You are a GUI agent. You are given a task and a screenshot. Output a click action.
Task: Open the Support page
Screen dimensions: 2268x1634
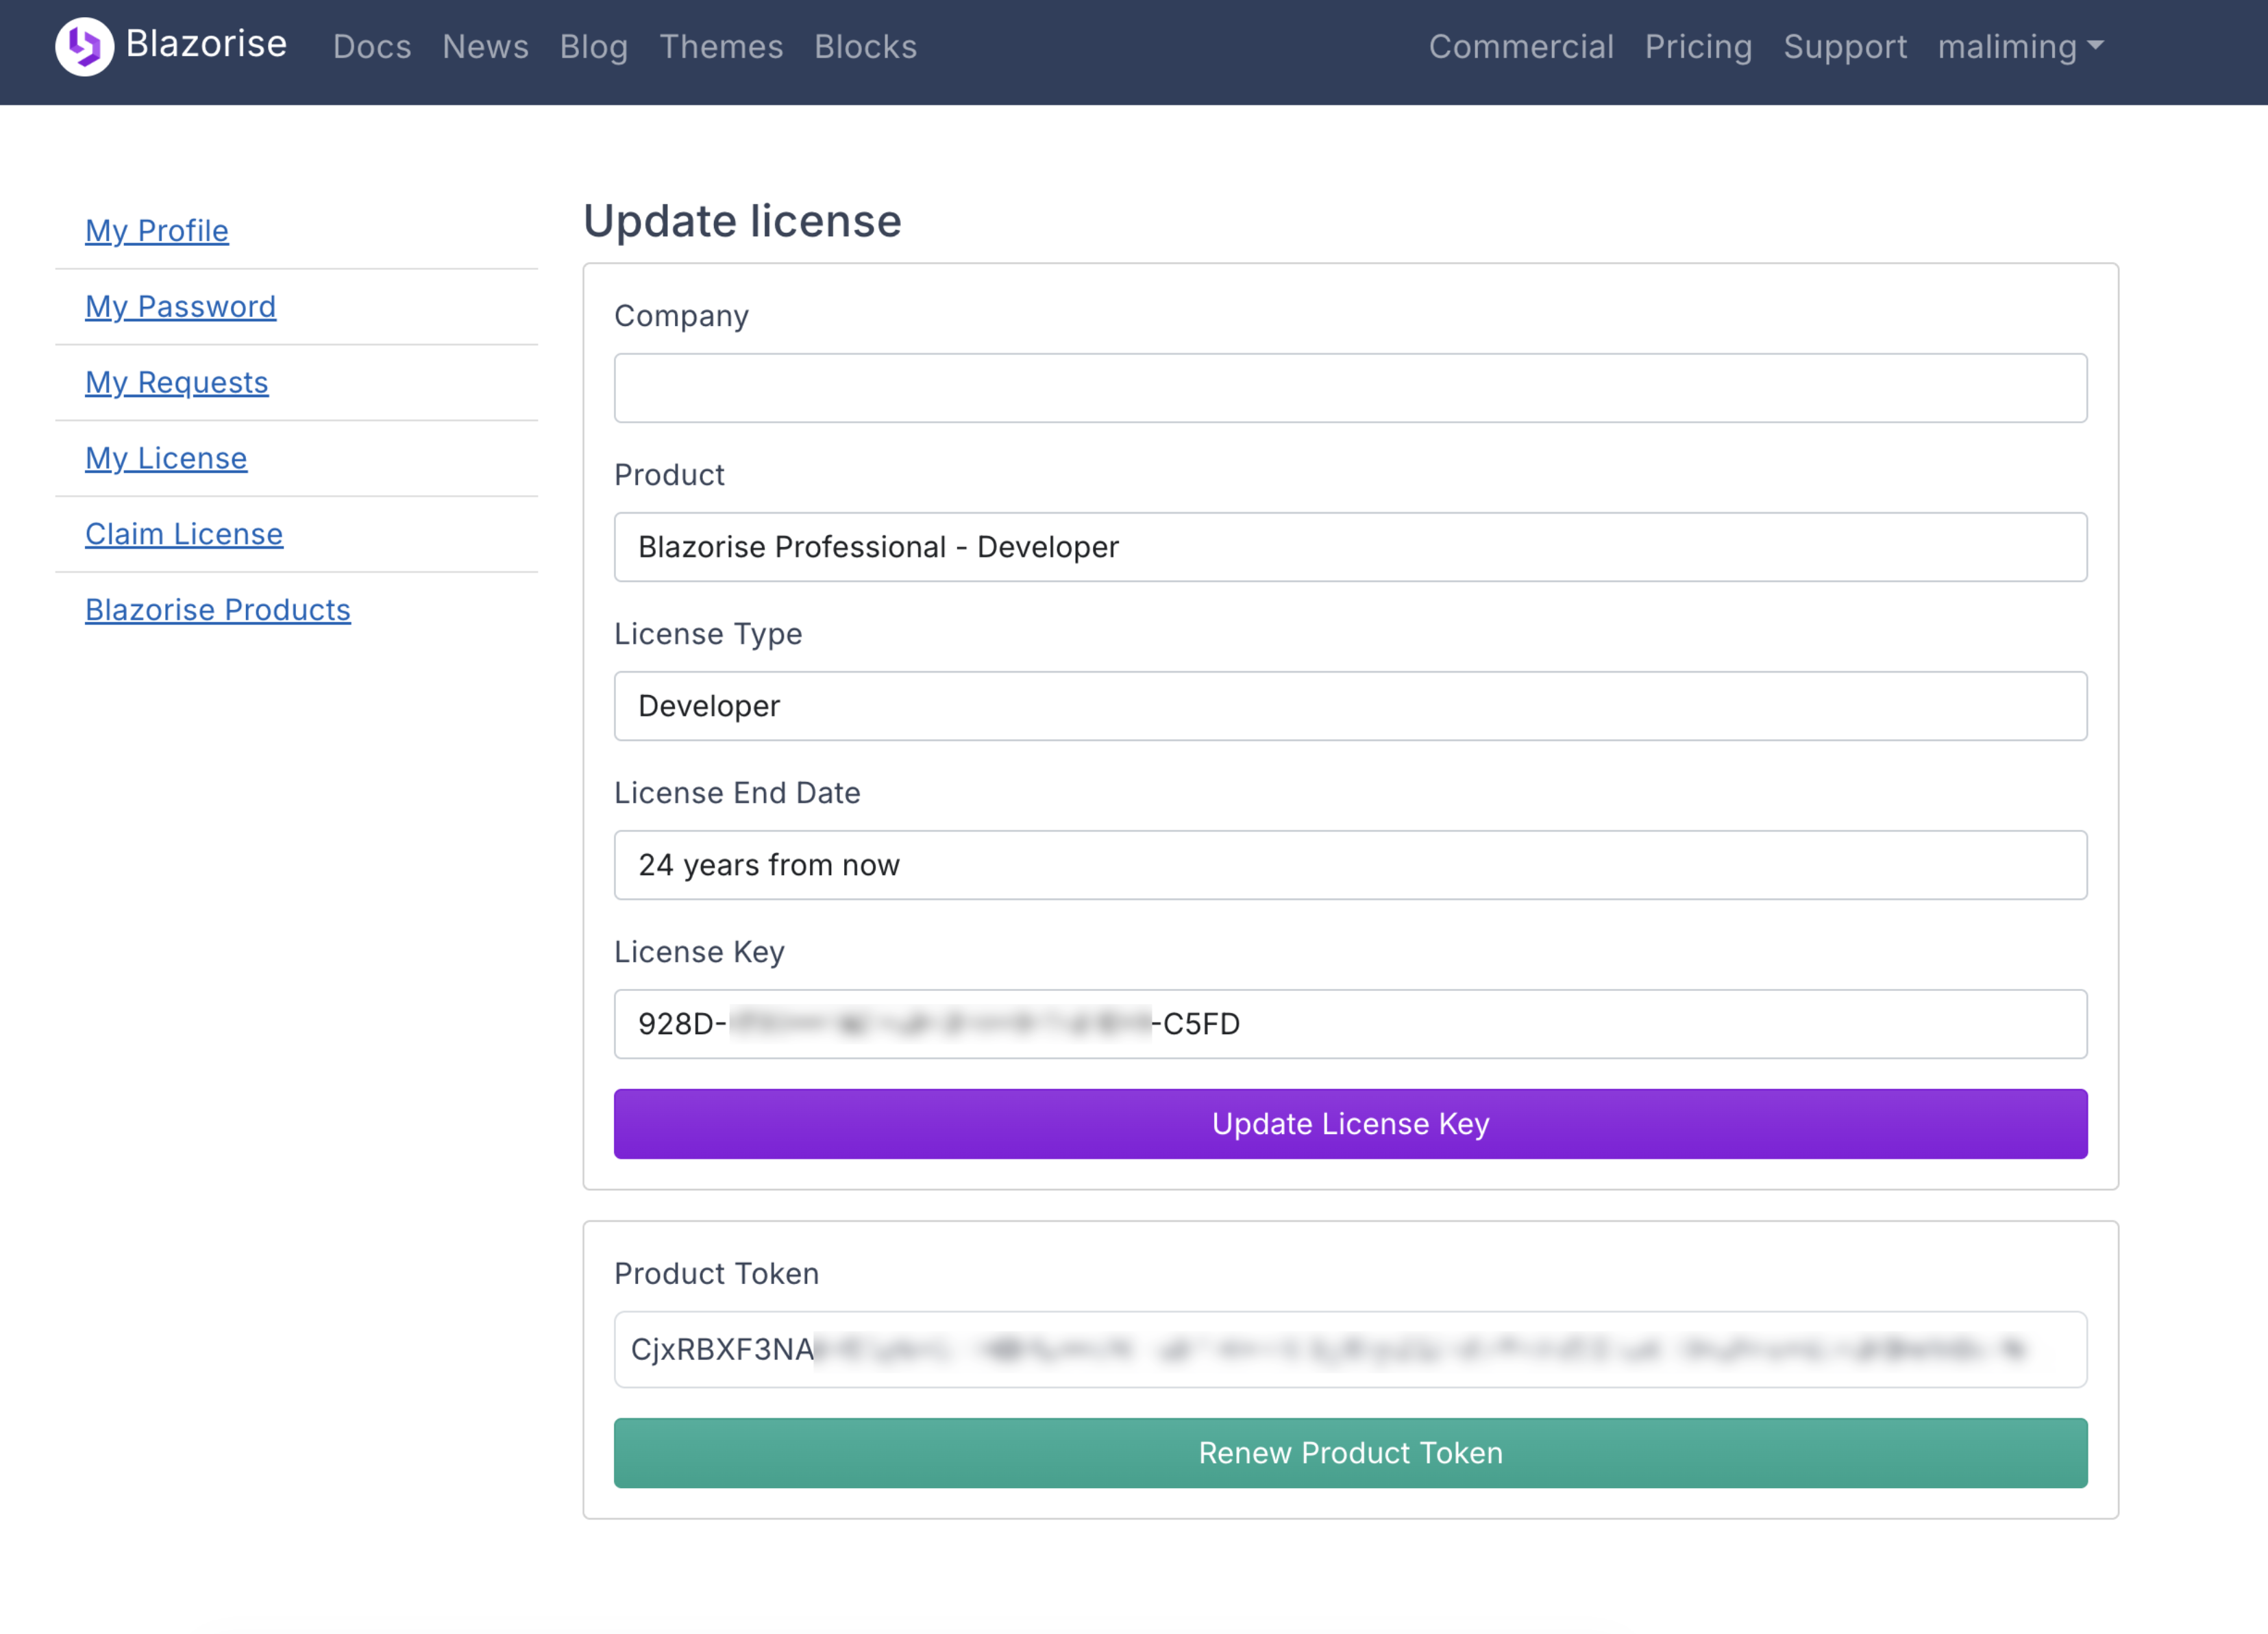(x=1845, y=47)
